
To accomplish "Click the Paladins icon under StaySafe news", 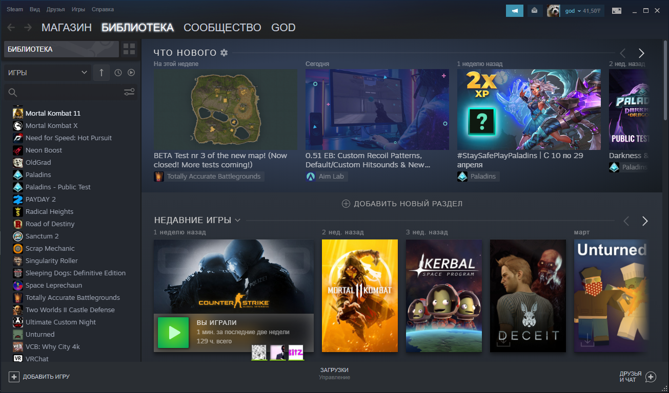I will [x=462, y=177].
